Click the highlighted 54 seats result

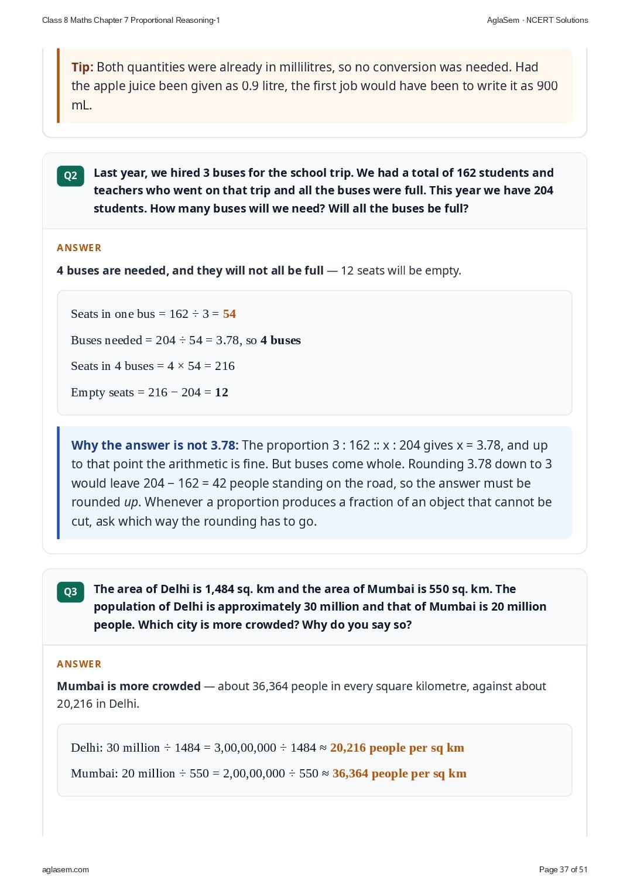pyautogui.click(x=229, y=314)
